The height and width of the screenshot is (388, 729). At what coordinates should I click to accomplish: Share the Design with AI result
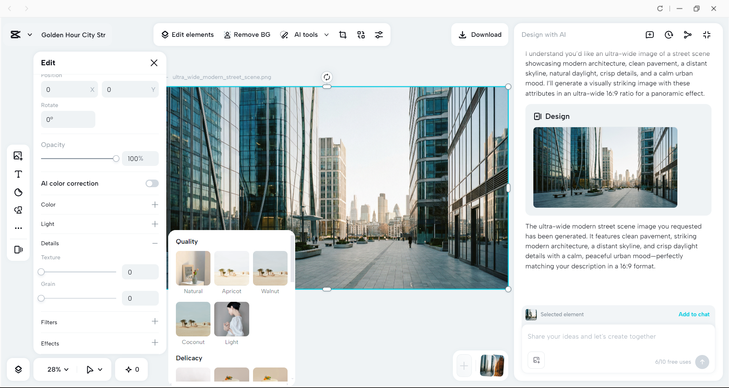(688, 35)
